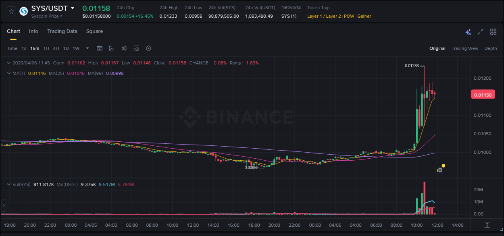The height and width of the screenshot is (236, 504).
Task: Select the Time line-chart interval
Action: (12, 48)
